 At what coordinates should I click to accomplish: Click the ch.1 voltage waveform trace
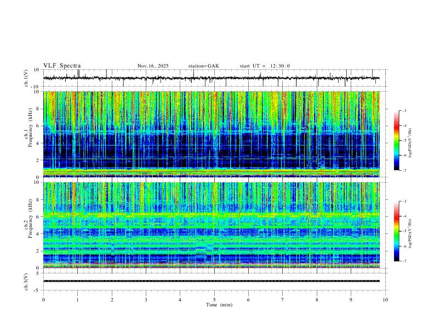point(211,78)
